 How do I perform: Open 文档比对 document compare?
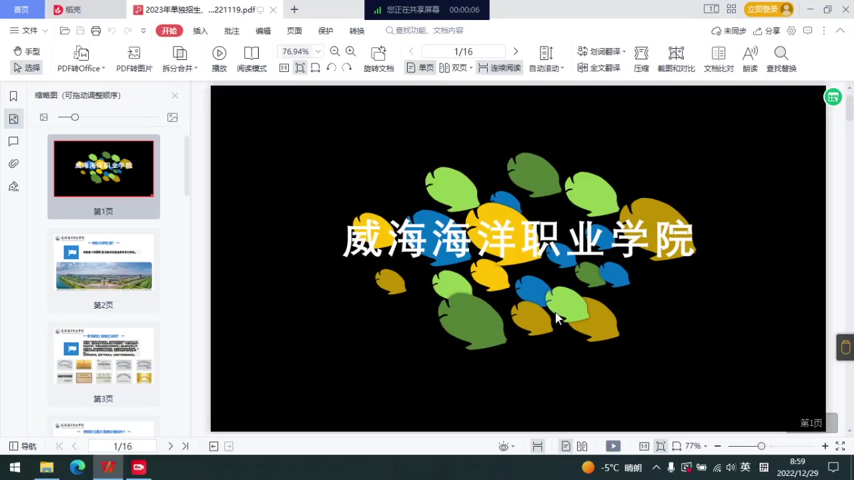click(719, 59)
